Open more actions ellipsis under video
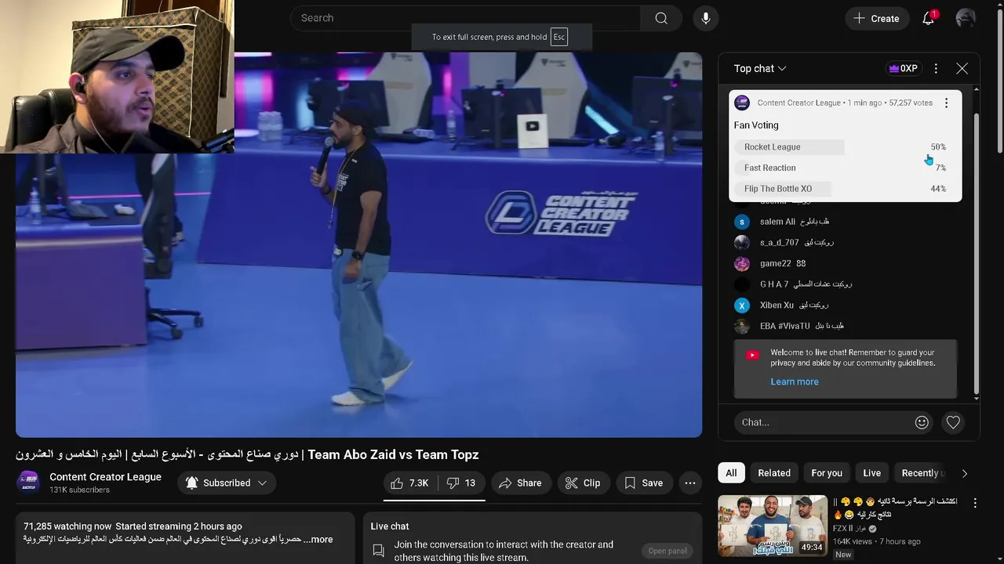Screen dimensions: 1004x564 point(690,483)
